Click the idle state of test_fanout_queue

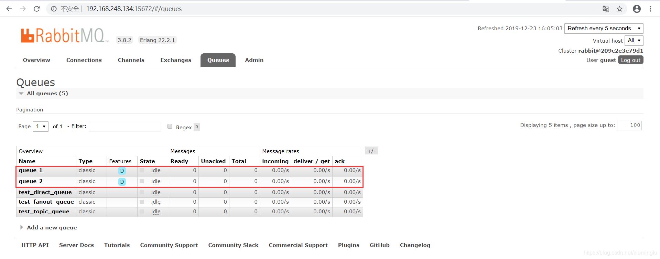pos(156,202)
